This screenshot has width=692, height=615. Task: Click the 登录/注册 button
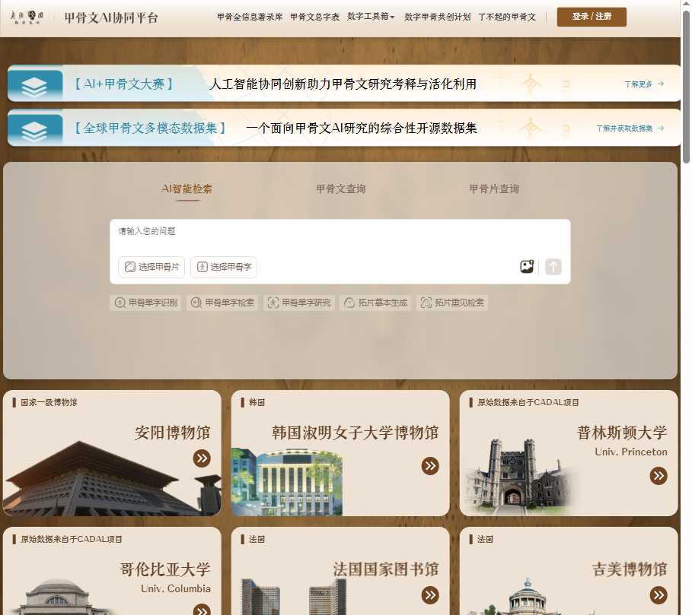coord(591,16)
